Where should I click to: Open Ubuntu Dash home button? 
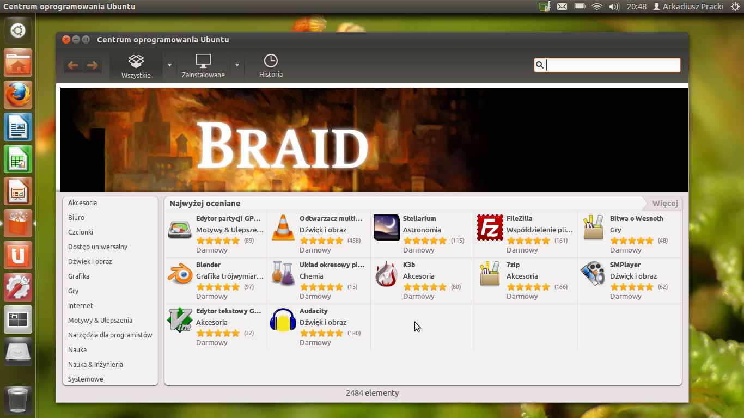[18, 30]
